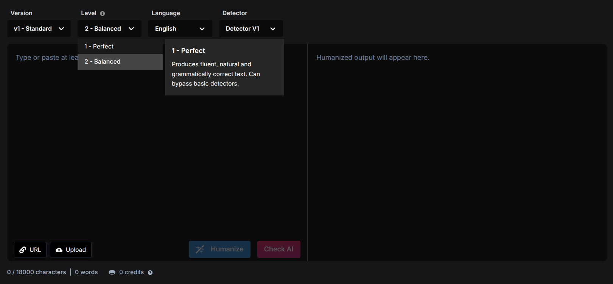Click the credits help question-mark icon
The height and width of the screenshot is (284, 613).
(150, 273)
